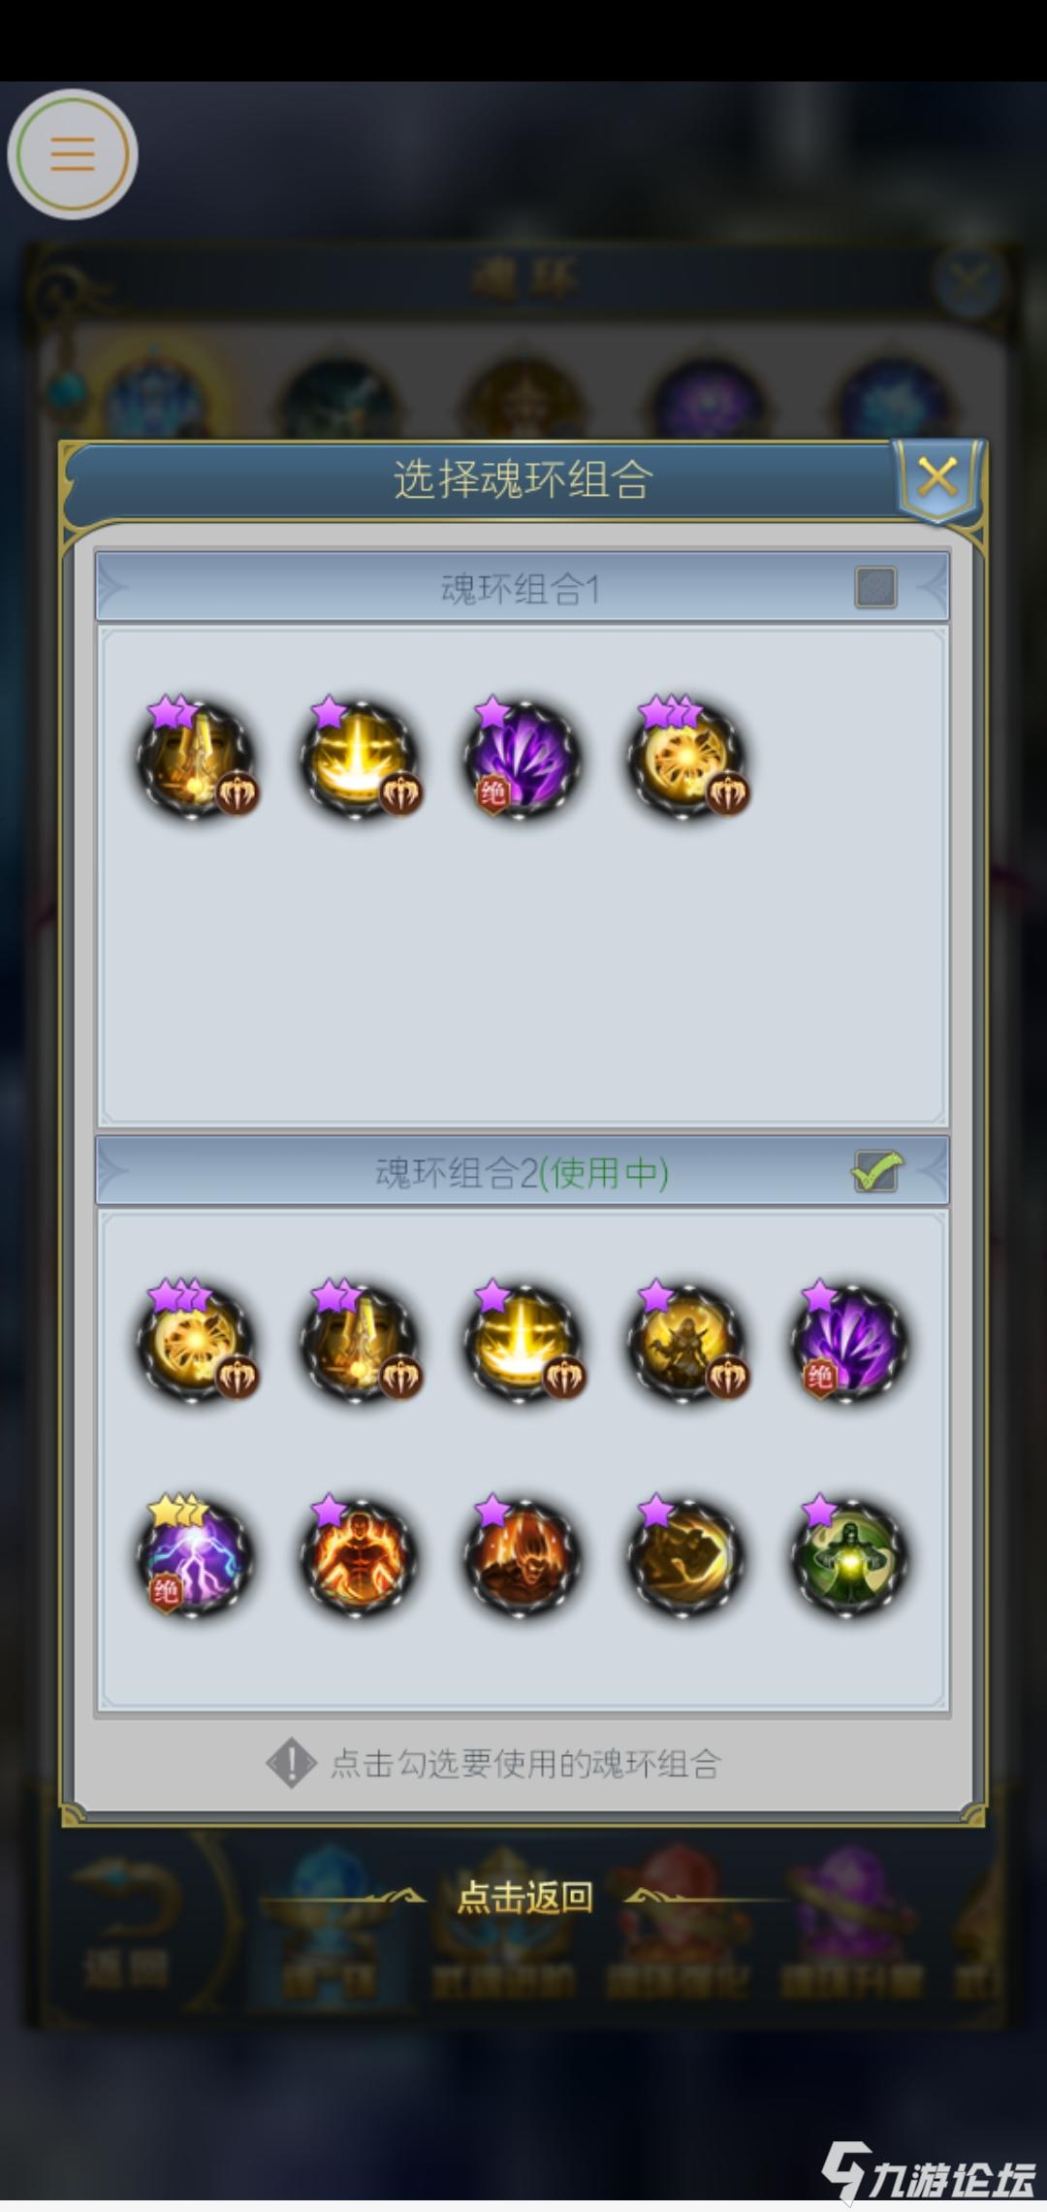Tap the purple crystal ring in 组合2
The image size is (1047, 2212).
click(x=849, y=1340)
